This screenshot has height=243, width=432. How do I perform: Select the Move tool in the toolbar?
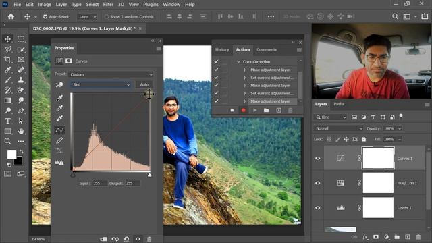pyautogui.click(x=7, y=39)
